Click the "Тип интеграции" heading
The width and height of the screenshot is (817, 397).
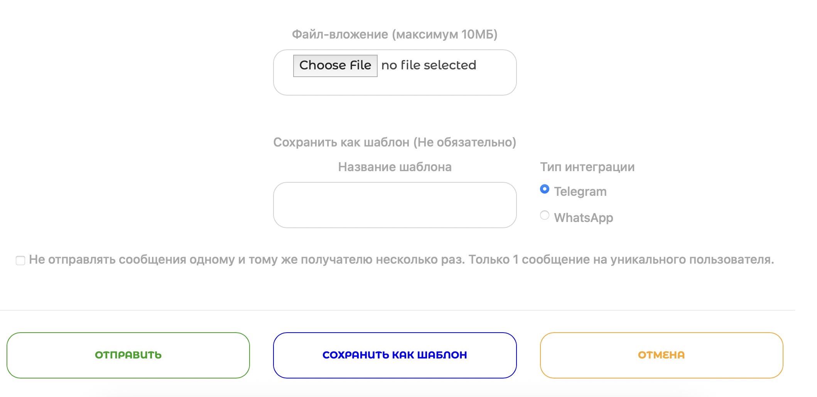587,167
